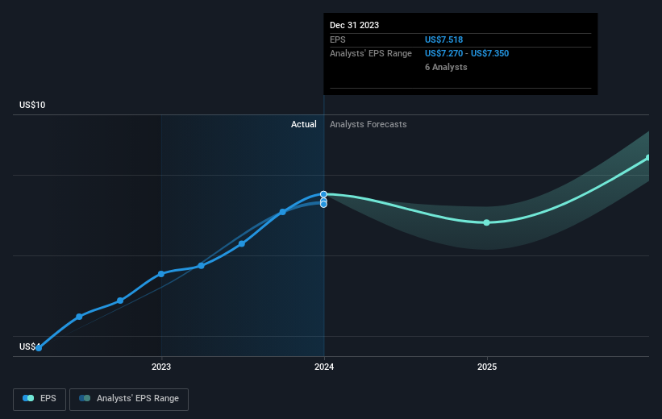Click the '6 Analysts' text in tooltip
This screenshot has width=662, height=419.
pos(446,67)
